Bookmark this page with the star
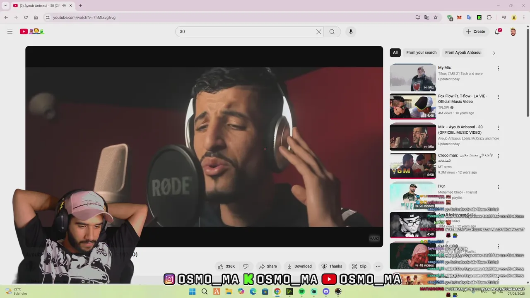The height and width of the screenshot is (298, 530). (x=436, y=17)
